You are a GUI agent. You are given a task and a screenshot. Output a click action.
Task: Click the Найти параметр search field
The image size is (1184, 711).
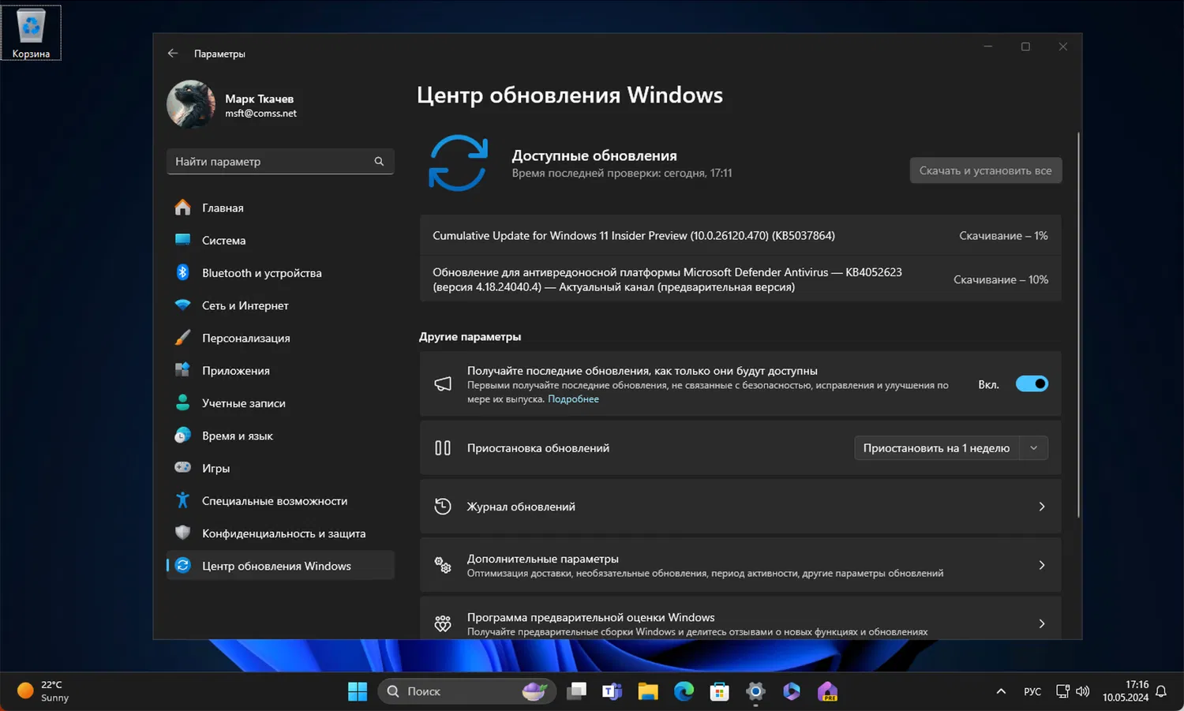coord(280,162)
